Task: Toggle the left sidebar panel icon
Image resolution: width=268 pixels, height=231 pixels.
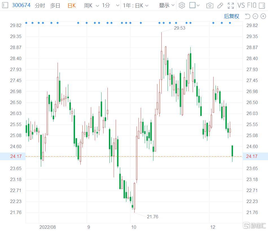Action: [x=5, y=5]
